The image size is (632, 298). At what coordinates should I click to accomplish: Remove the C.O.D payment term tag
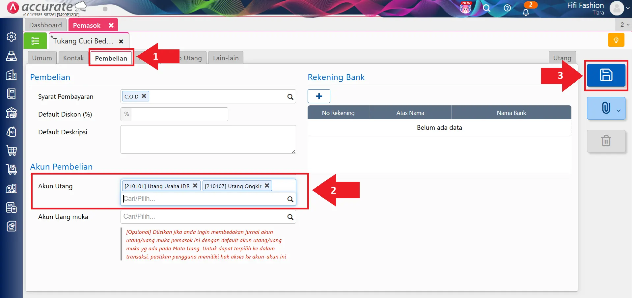[x=144, y=96]
